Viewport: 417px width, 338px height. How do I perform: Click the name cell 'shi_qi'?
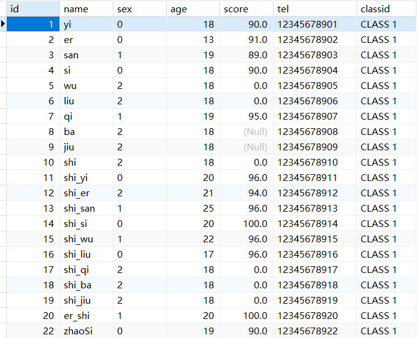click(86, 270)
